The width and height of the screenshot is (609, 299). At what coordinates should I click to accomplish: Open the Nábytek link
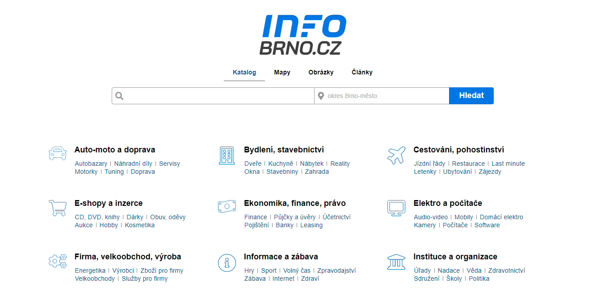312,164
